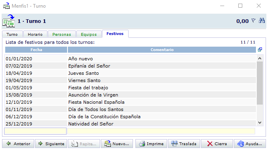Click the Traslada button
This screenshot has height=150, width=268.
[x=184, y=144]
